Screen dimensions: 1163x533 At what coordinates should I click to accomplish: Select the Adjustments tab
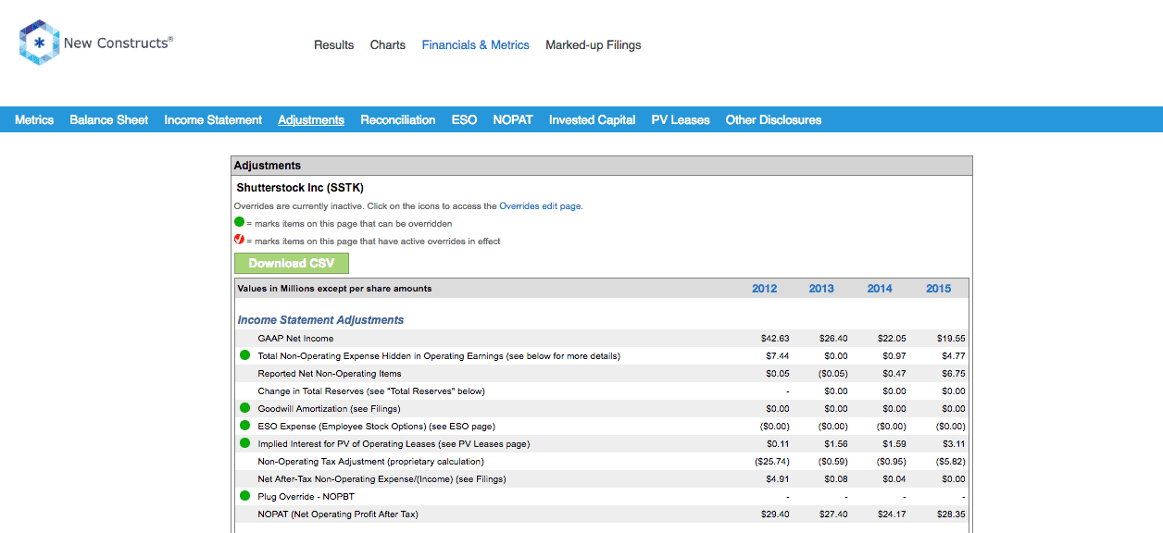311,119
